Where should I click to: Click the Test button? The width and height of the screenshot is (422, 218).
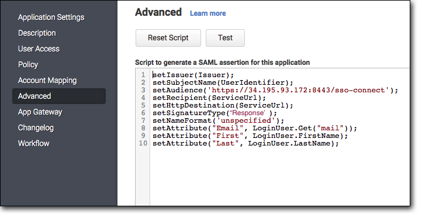pyautogui.click(x=225, y=38)
